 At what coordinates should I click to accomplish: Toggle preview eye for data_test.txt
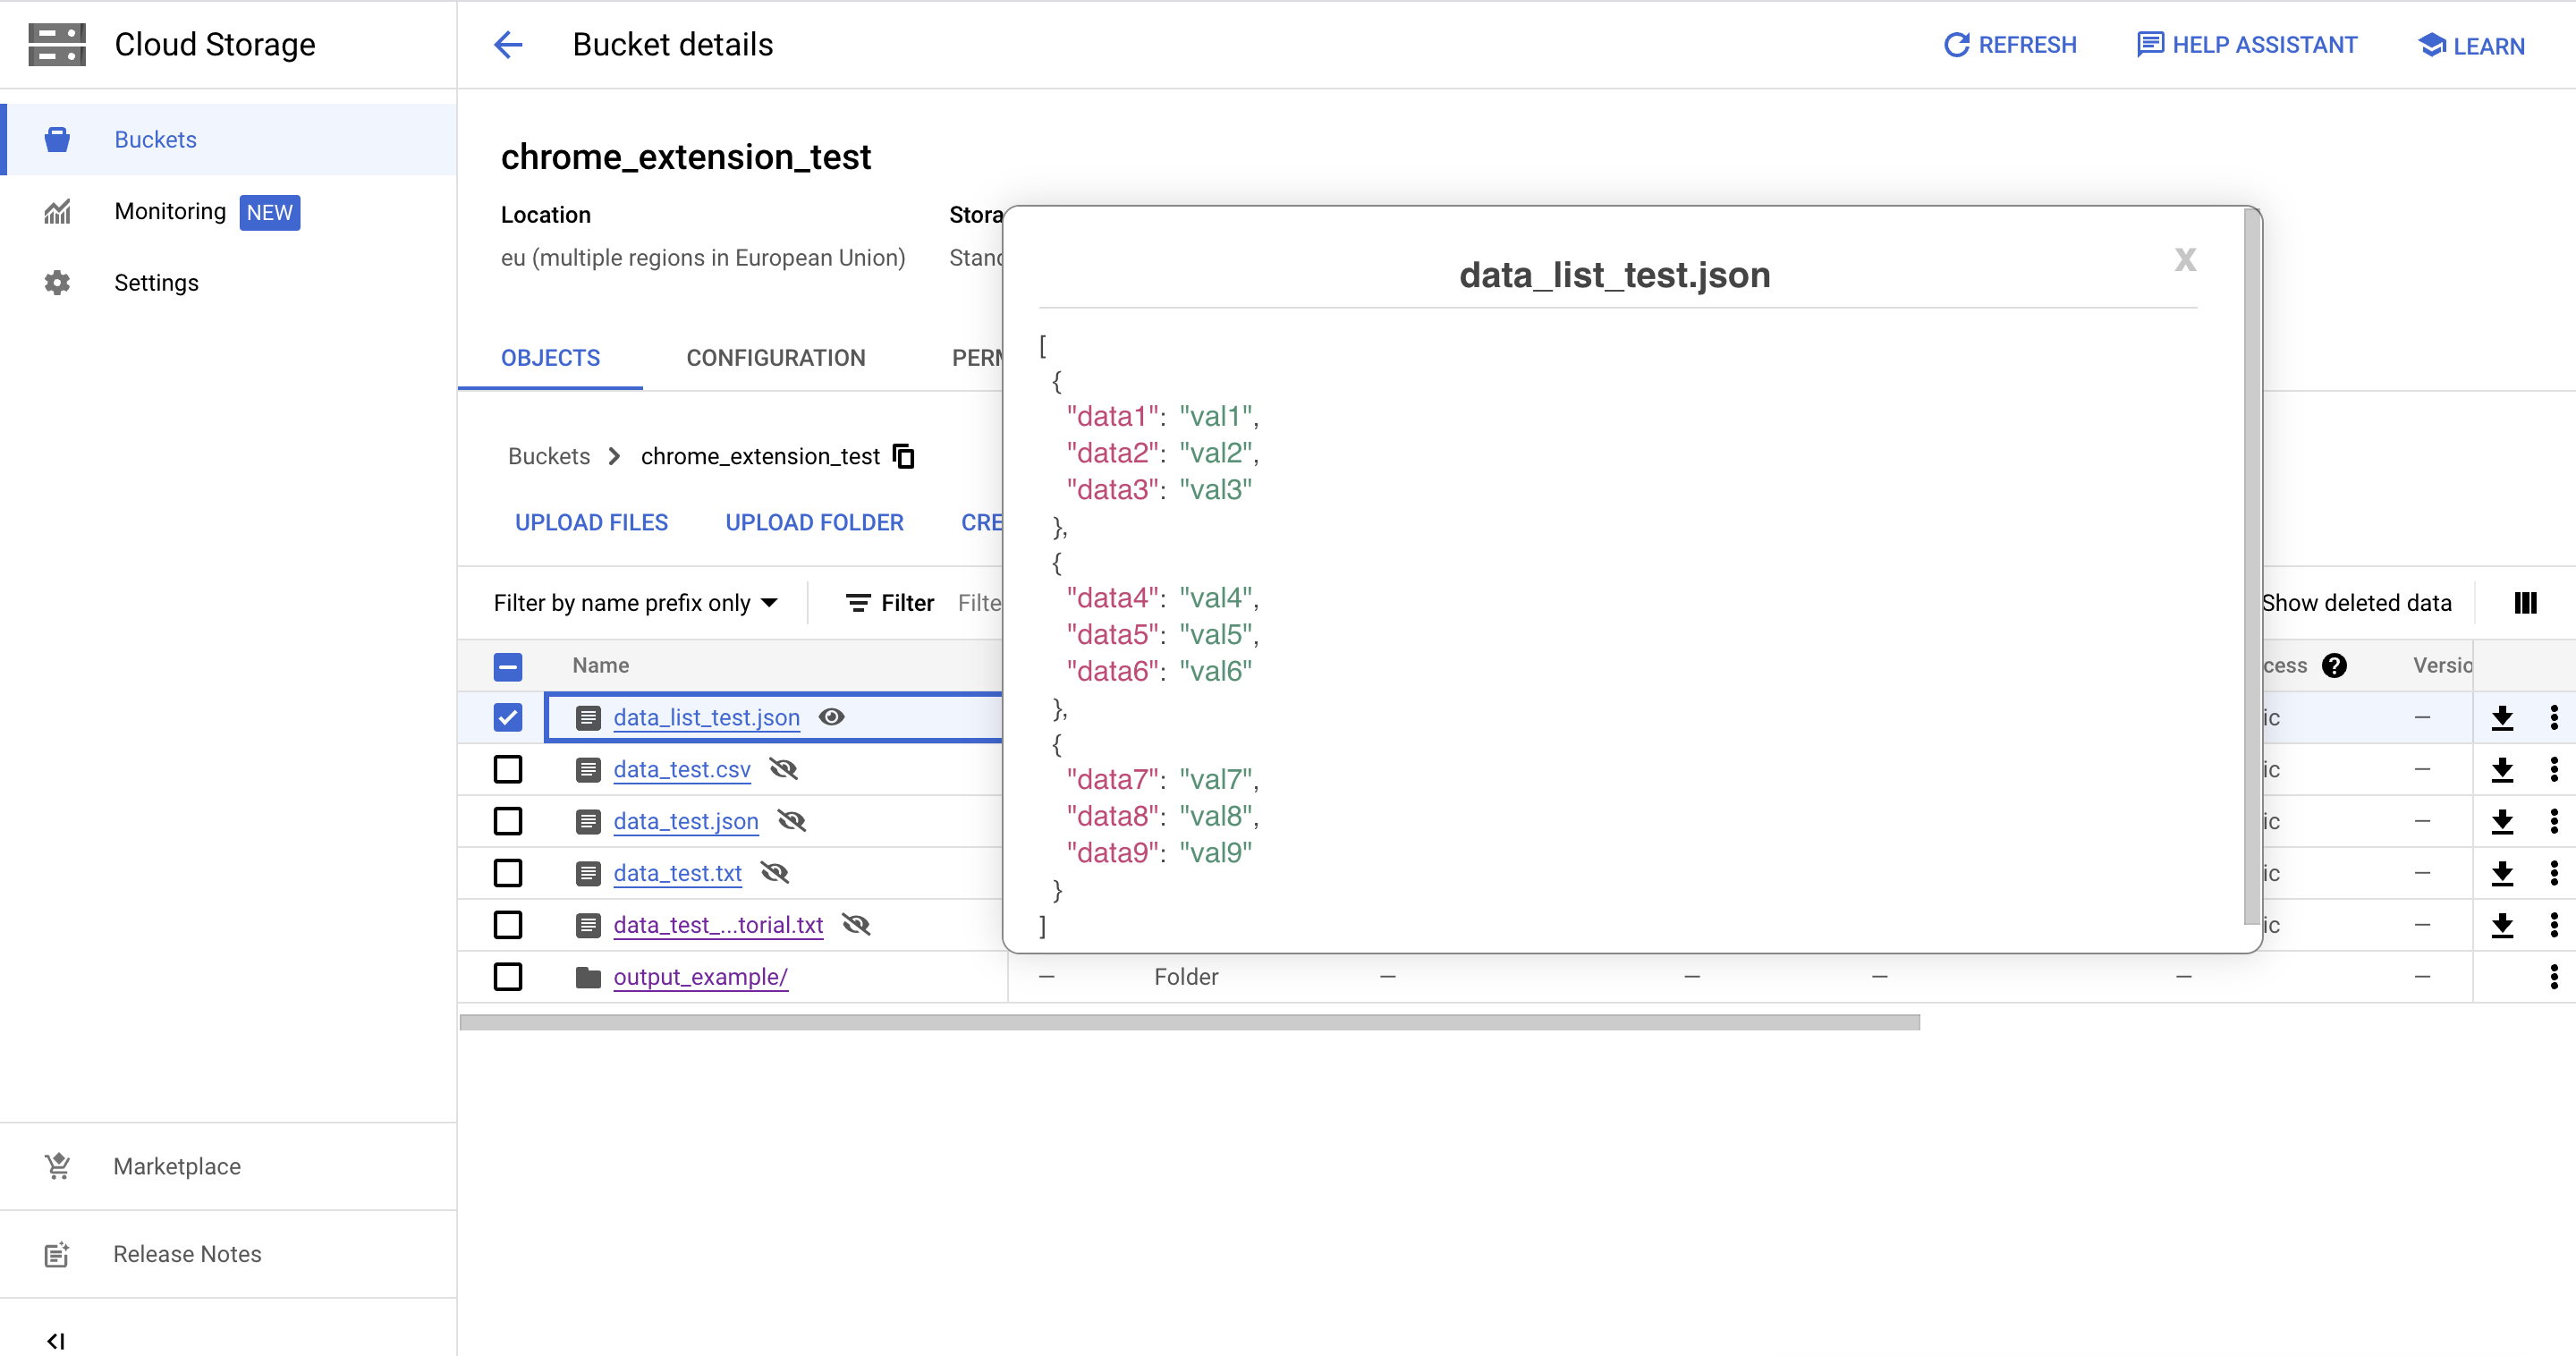774,873
